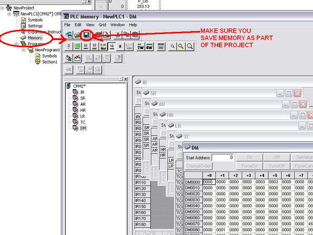Click the small magnifier zoom out icon
This screenshot has width=313, height=235.
[172, 47]
